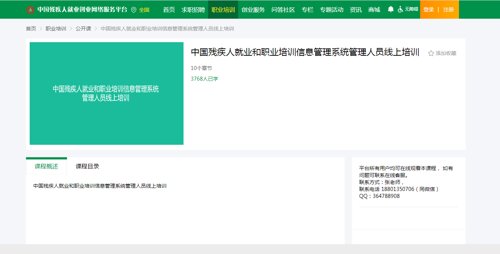Viewport: 500px width, 254px height.
Task: Switch to the 课程目录 tab
Action: 87,166
